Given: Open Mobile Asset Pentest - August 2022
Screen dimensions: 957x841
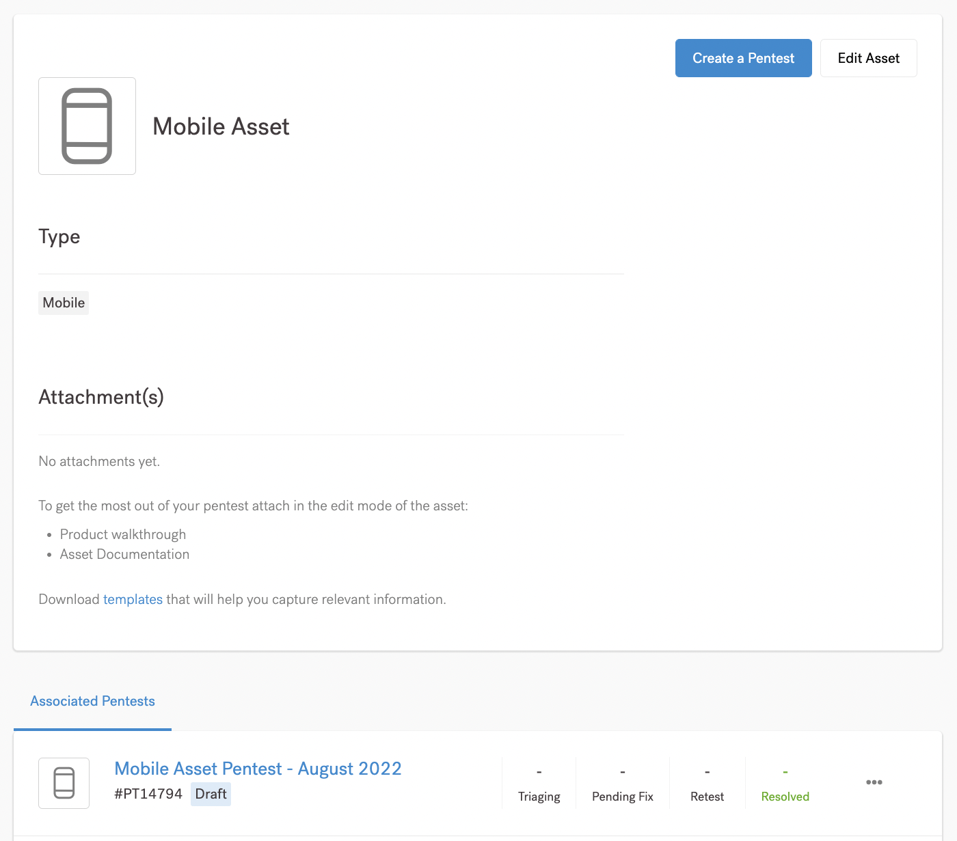Looking at the screenshot, I should pyautogui.click(x=258, y=769).
